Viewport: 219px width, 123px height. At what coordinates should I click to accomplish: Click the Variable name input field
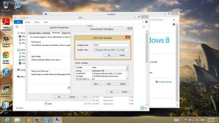tap(111, 45)
